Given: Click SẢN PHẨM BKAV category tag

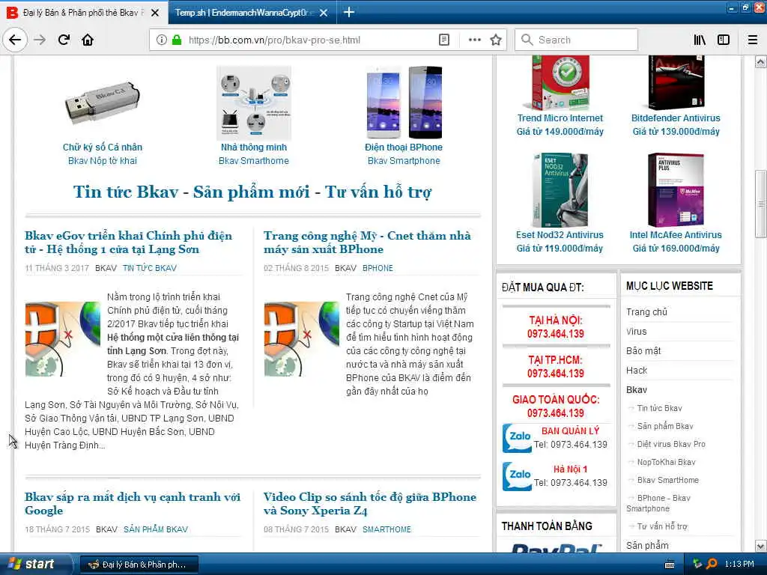Looking at the screenshot, I should tap(156, 529).
